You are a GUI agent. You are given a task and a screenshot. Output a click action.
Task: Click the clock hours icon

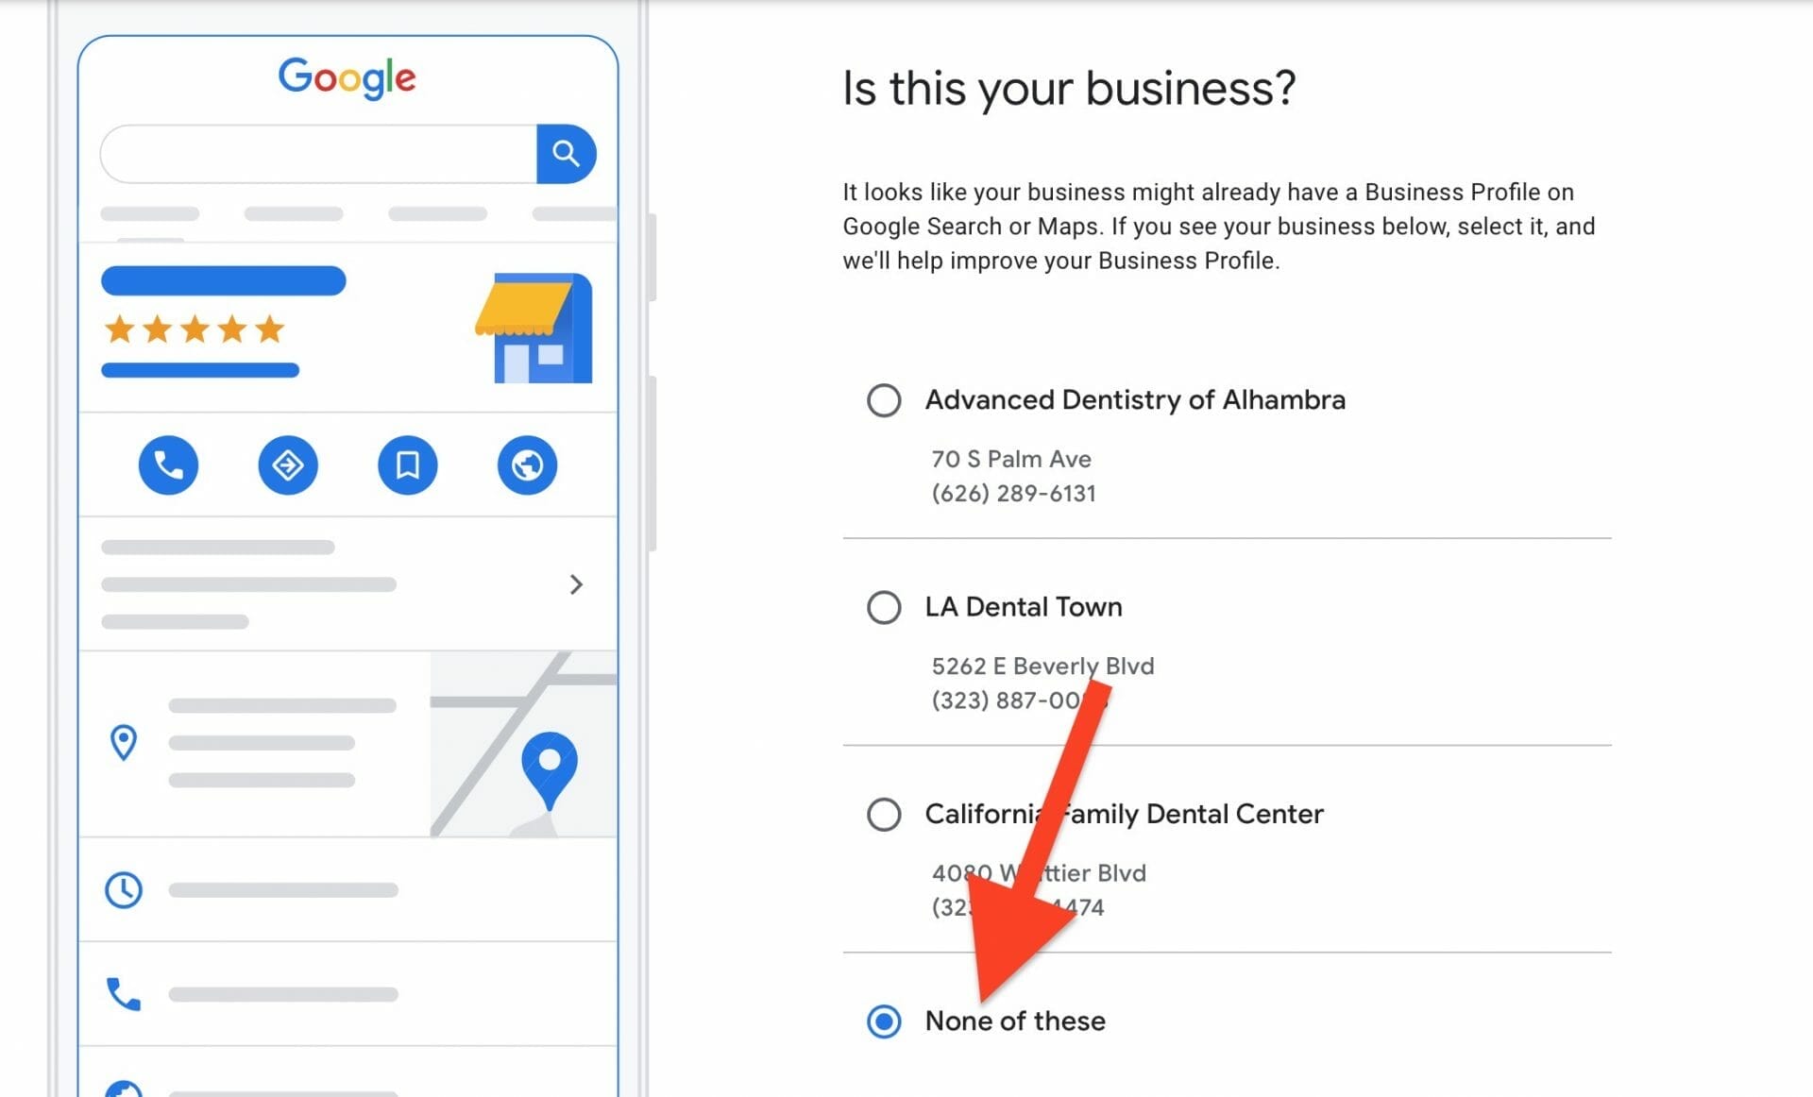click(x=123, y=888)
